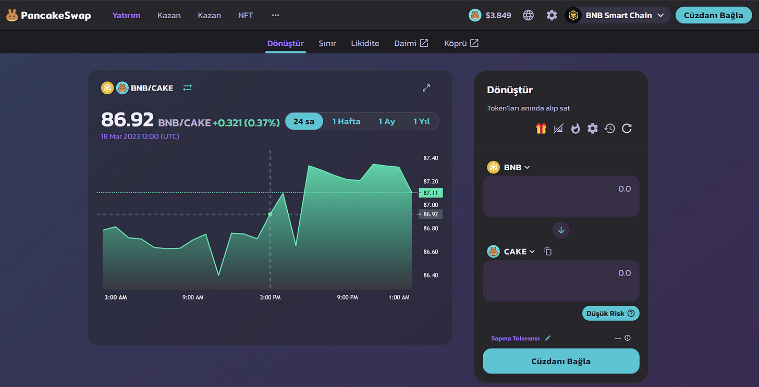Click the flame hot tokens icon

click(575, 128)
